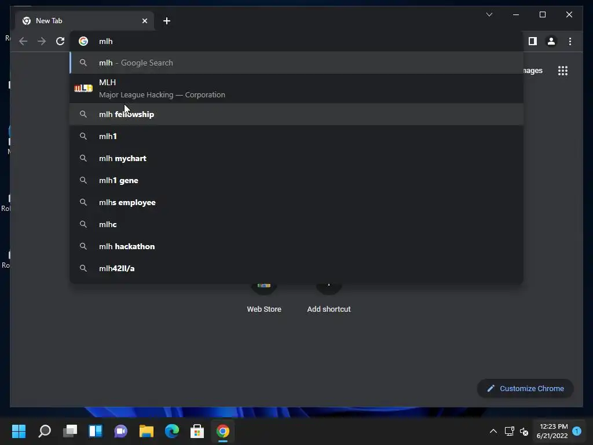Click the Chrome icon on the taskbar

[x=223, y=431]
